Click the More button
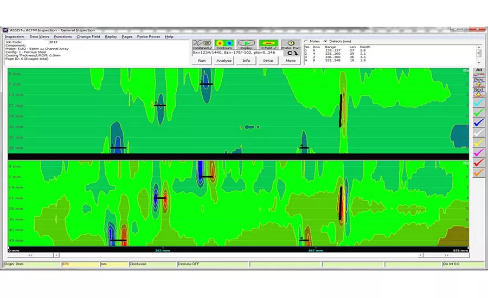 point(291,61)
